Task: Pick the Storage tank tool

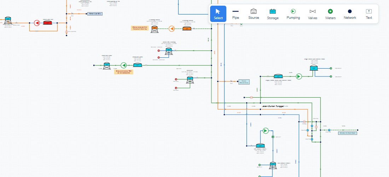Action: click(x=273, y=14)
